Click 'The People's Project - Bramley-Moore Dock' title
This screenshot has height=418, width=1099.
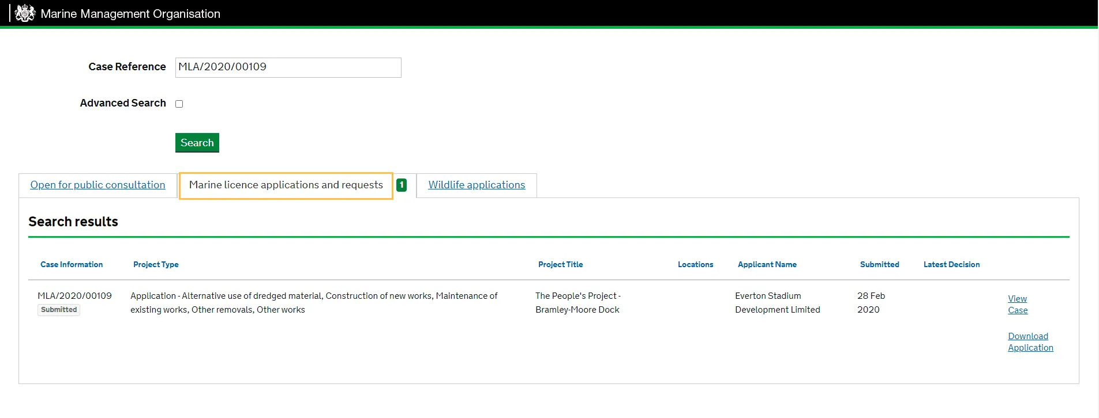click(x=578, y=303)
